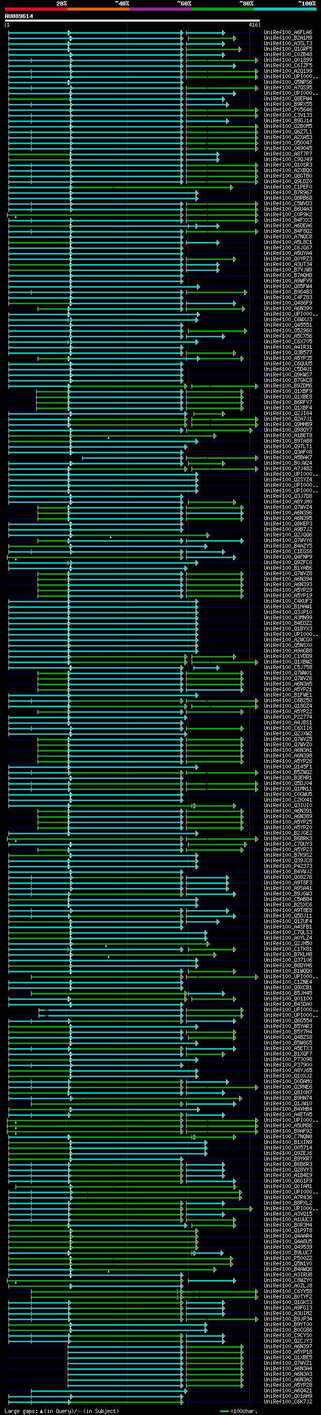This screenshot has width=321, height=1415.
Task: Select hit UniRef100_O52960
Action: click(288, 331)
